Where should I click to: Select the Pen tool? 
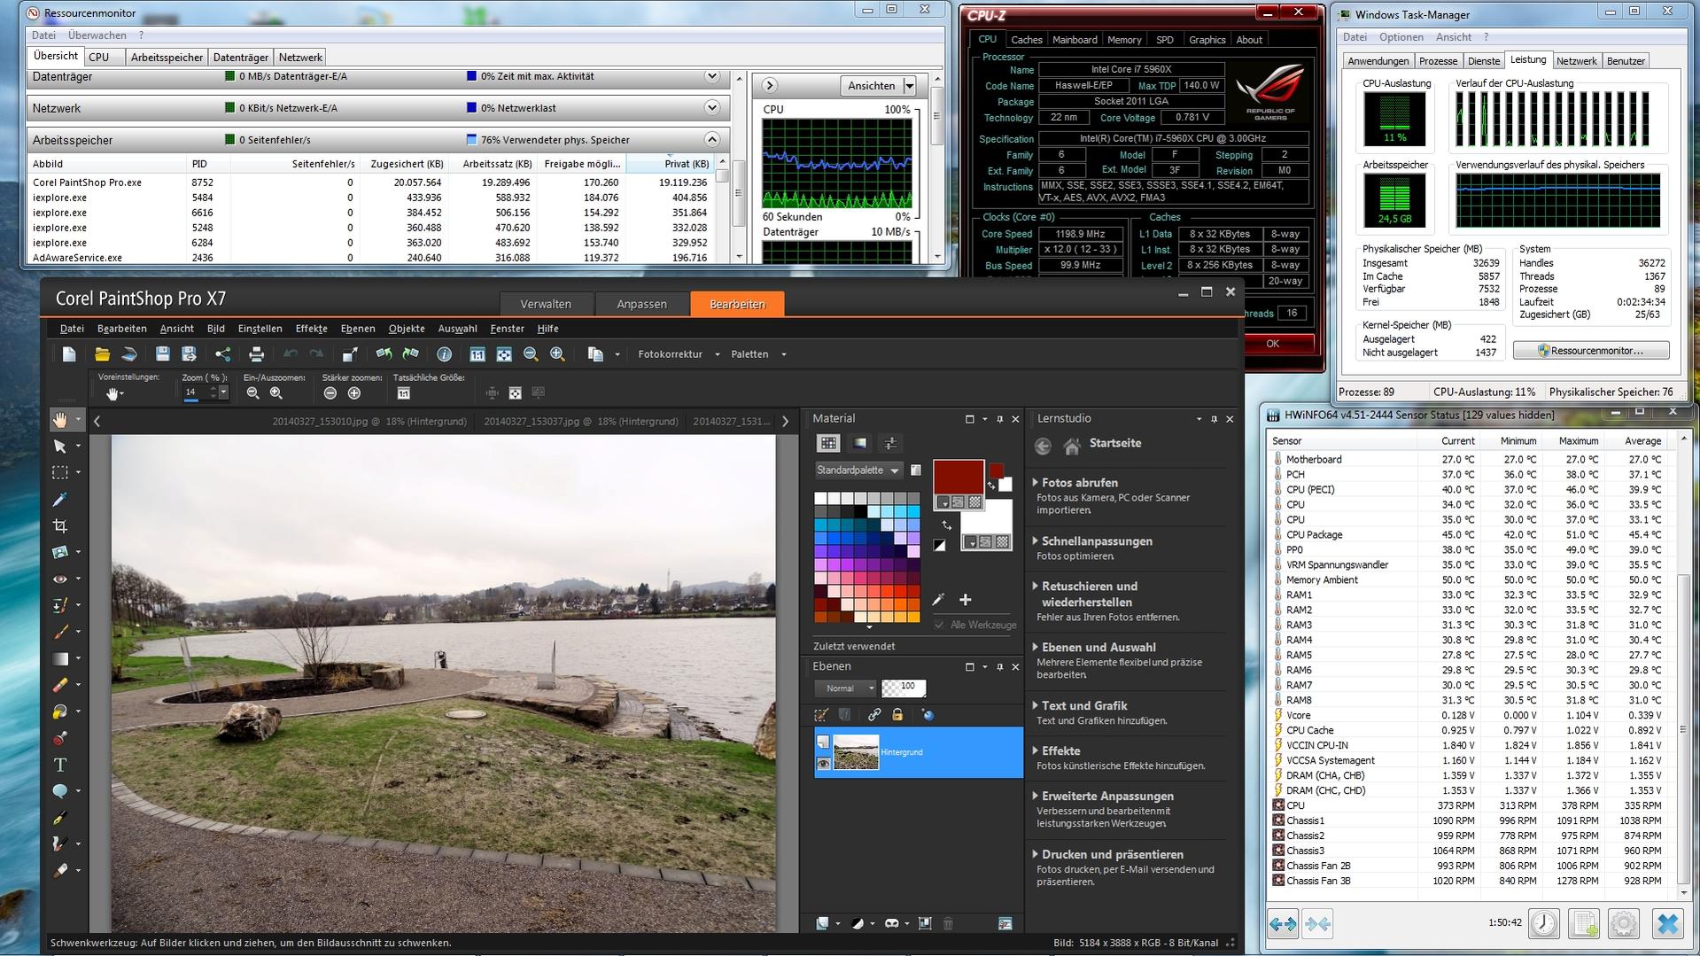tap(60, 819)
